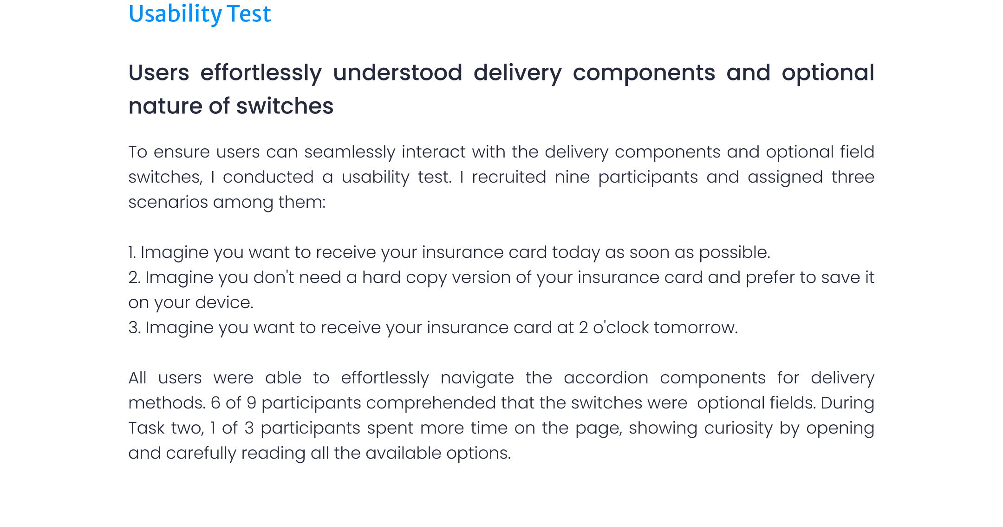Click the text "on your device."
Image resolution: width=1003 pixels, height=527 pixels.
click(x=191, y=303)
